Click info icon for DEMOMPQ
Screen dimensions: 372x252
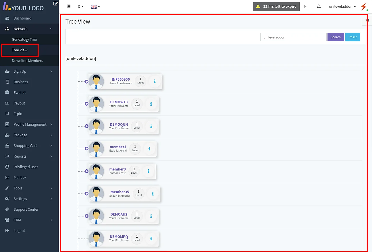coord(151,239)
